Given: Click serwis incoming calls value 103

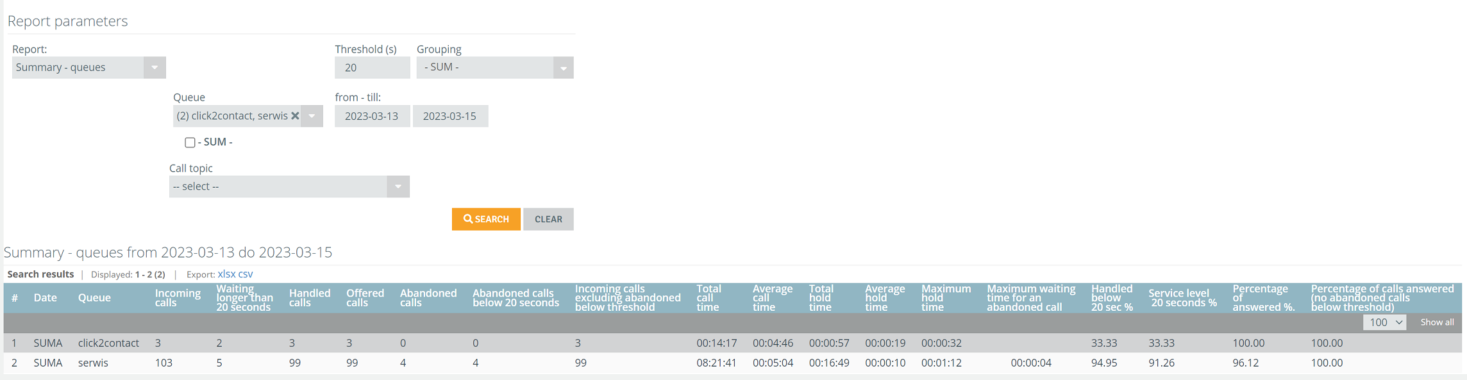Looking at the screenshot, I should pyautogui.click(x=163, y=363).
